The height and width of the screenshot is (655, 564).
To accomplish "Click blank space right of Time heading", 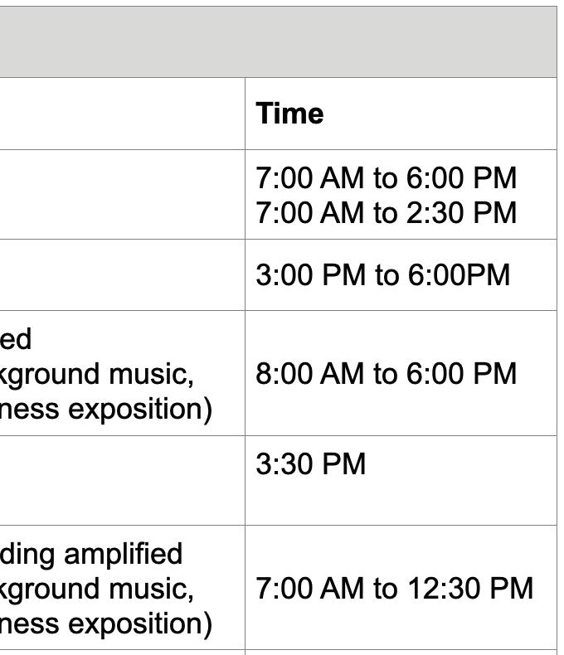I will pos(439,114).
